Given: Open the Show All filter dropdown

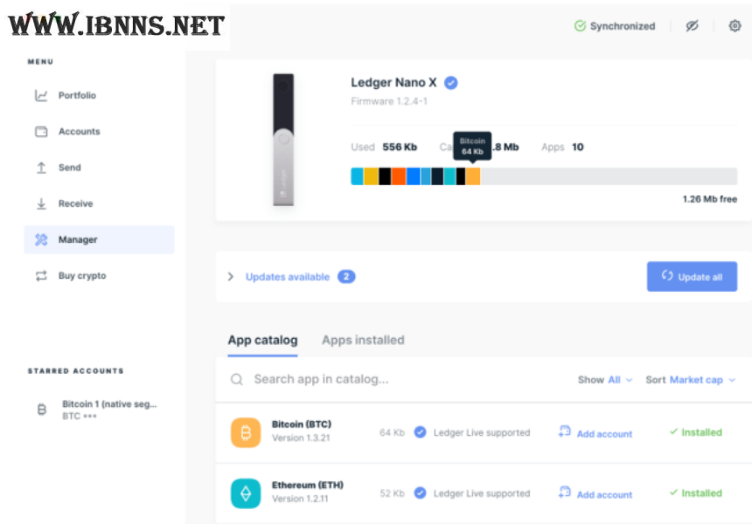Looking at the screenshot, I should (x=605, y=380).
